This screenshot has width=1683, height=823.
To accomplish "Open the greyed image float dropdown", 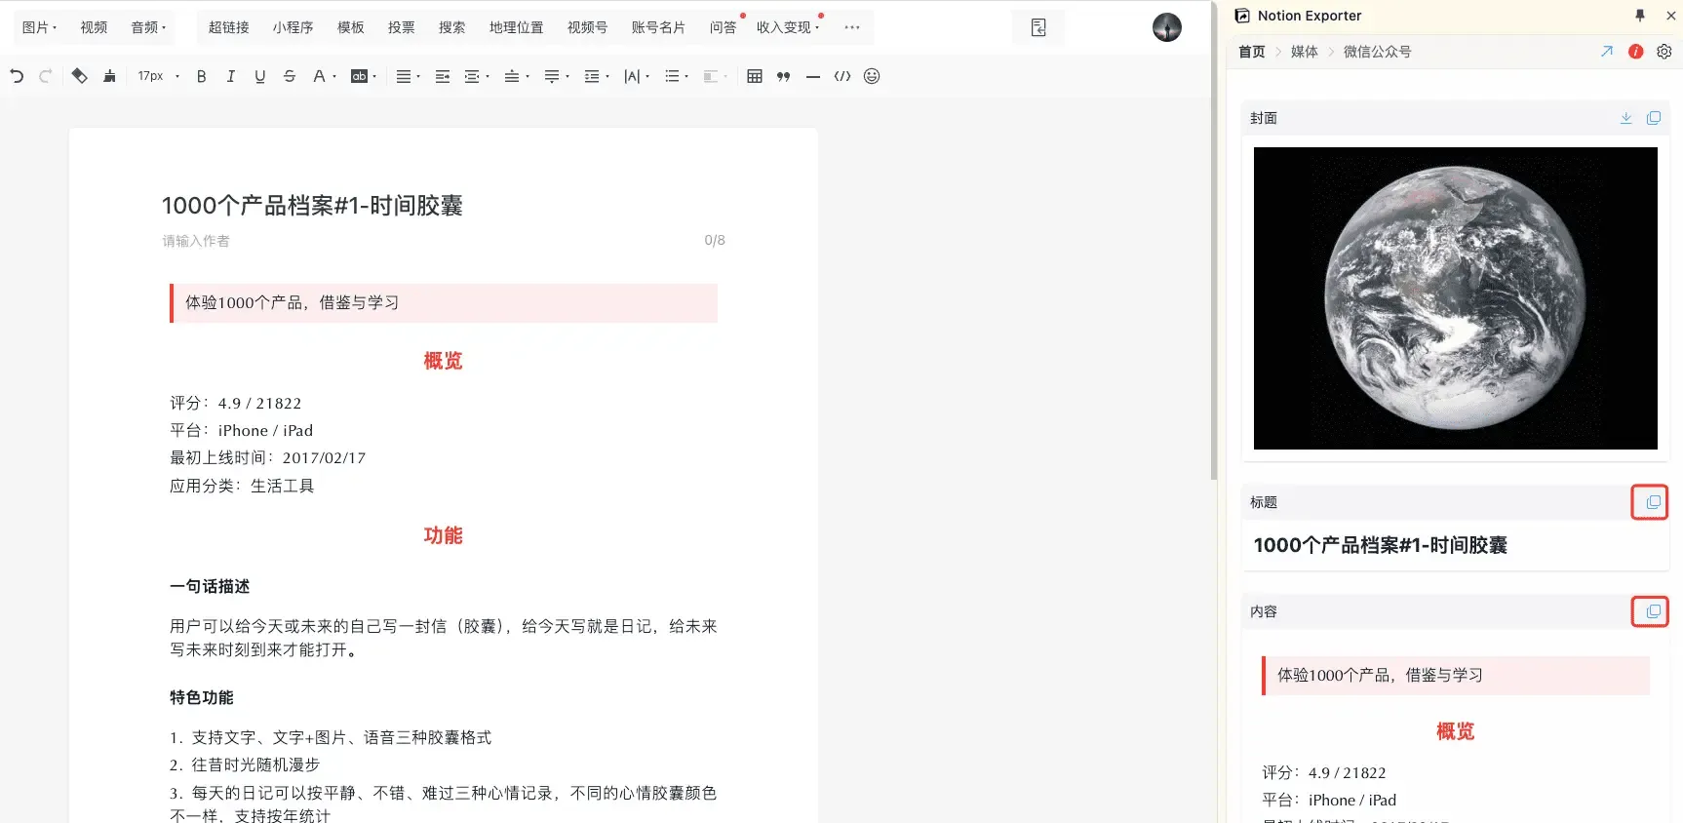I will (x=716, y=76).
